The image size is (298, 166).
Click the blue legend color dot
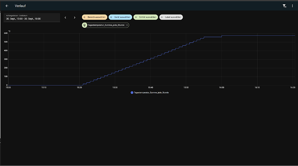pyautogui.click(x=132, y=93)
